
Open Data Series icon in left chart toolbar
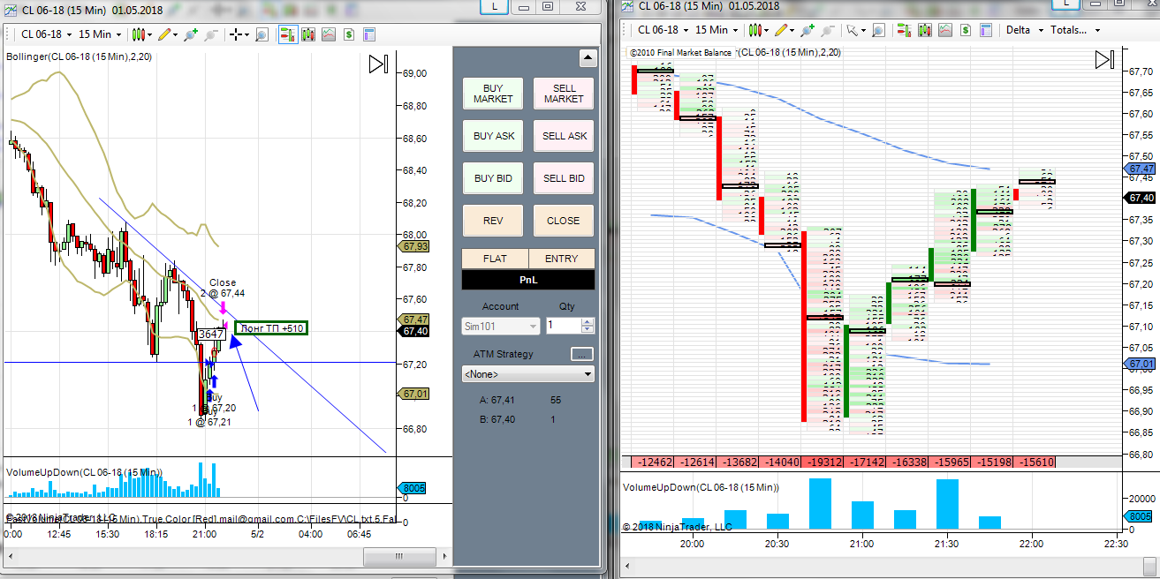(x=307, y=34)
